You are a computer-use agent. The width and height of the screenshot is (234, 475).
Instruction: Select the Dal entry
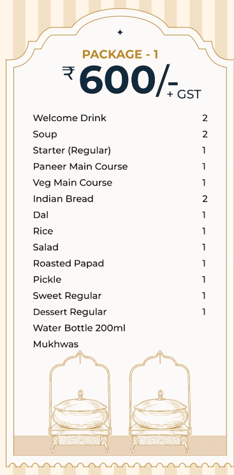point(41,215)
